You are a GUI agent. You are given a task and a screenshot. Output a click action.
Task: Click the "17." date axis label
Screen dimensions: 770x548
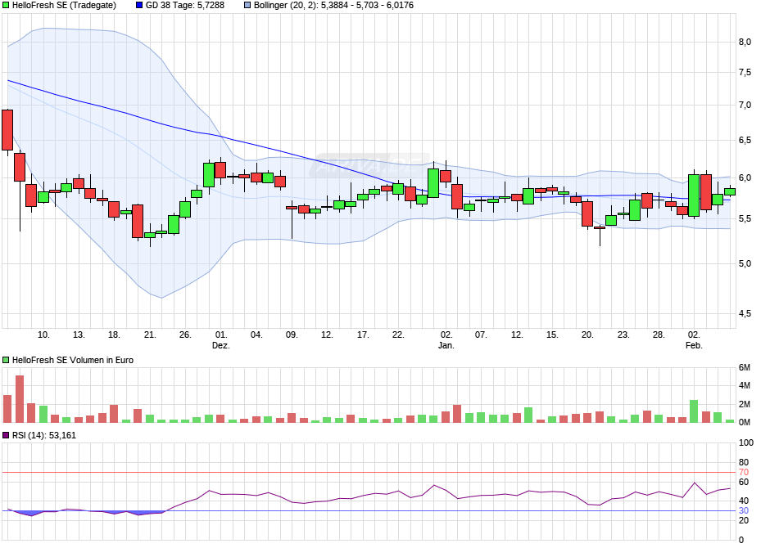click(363, 335)
